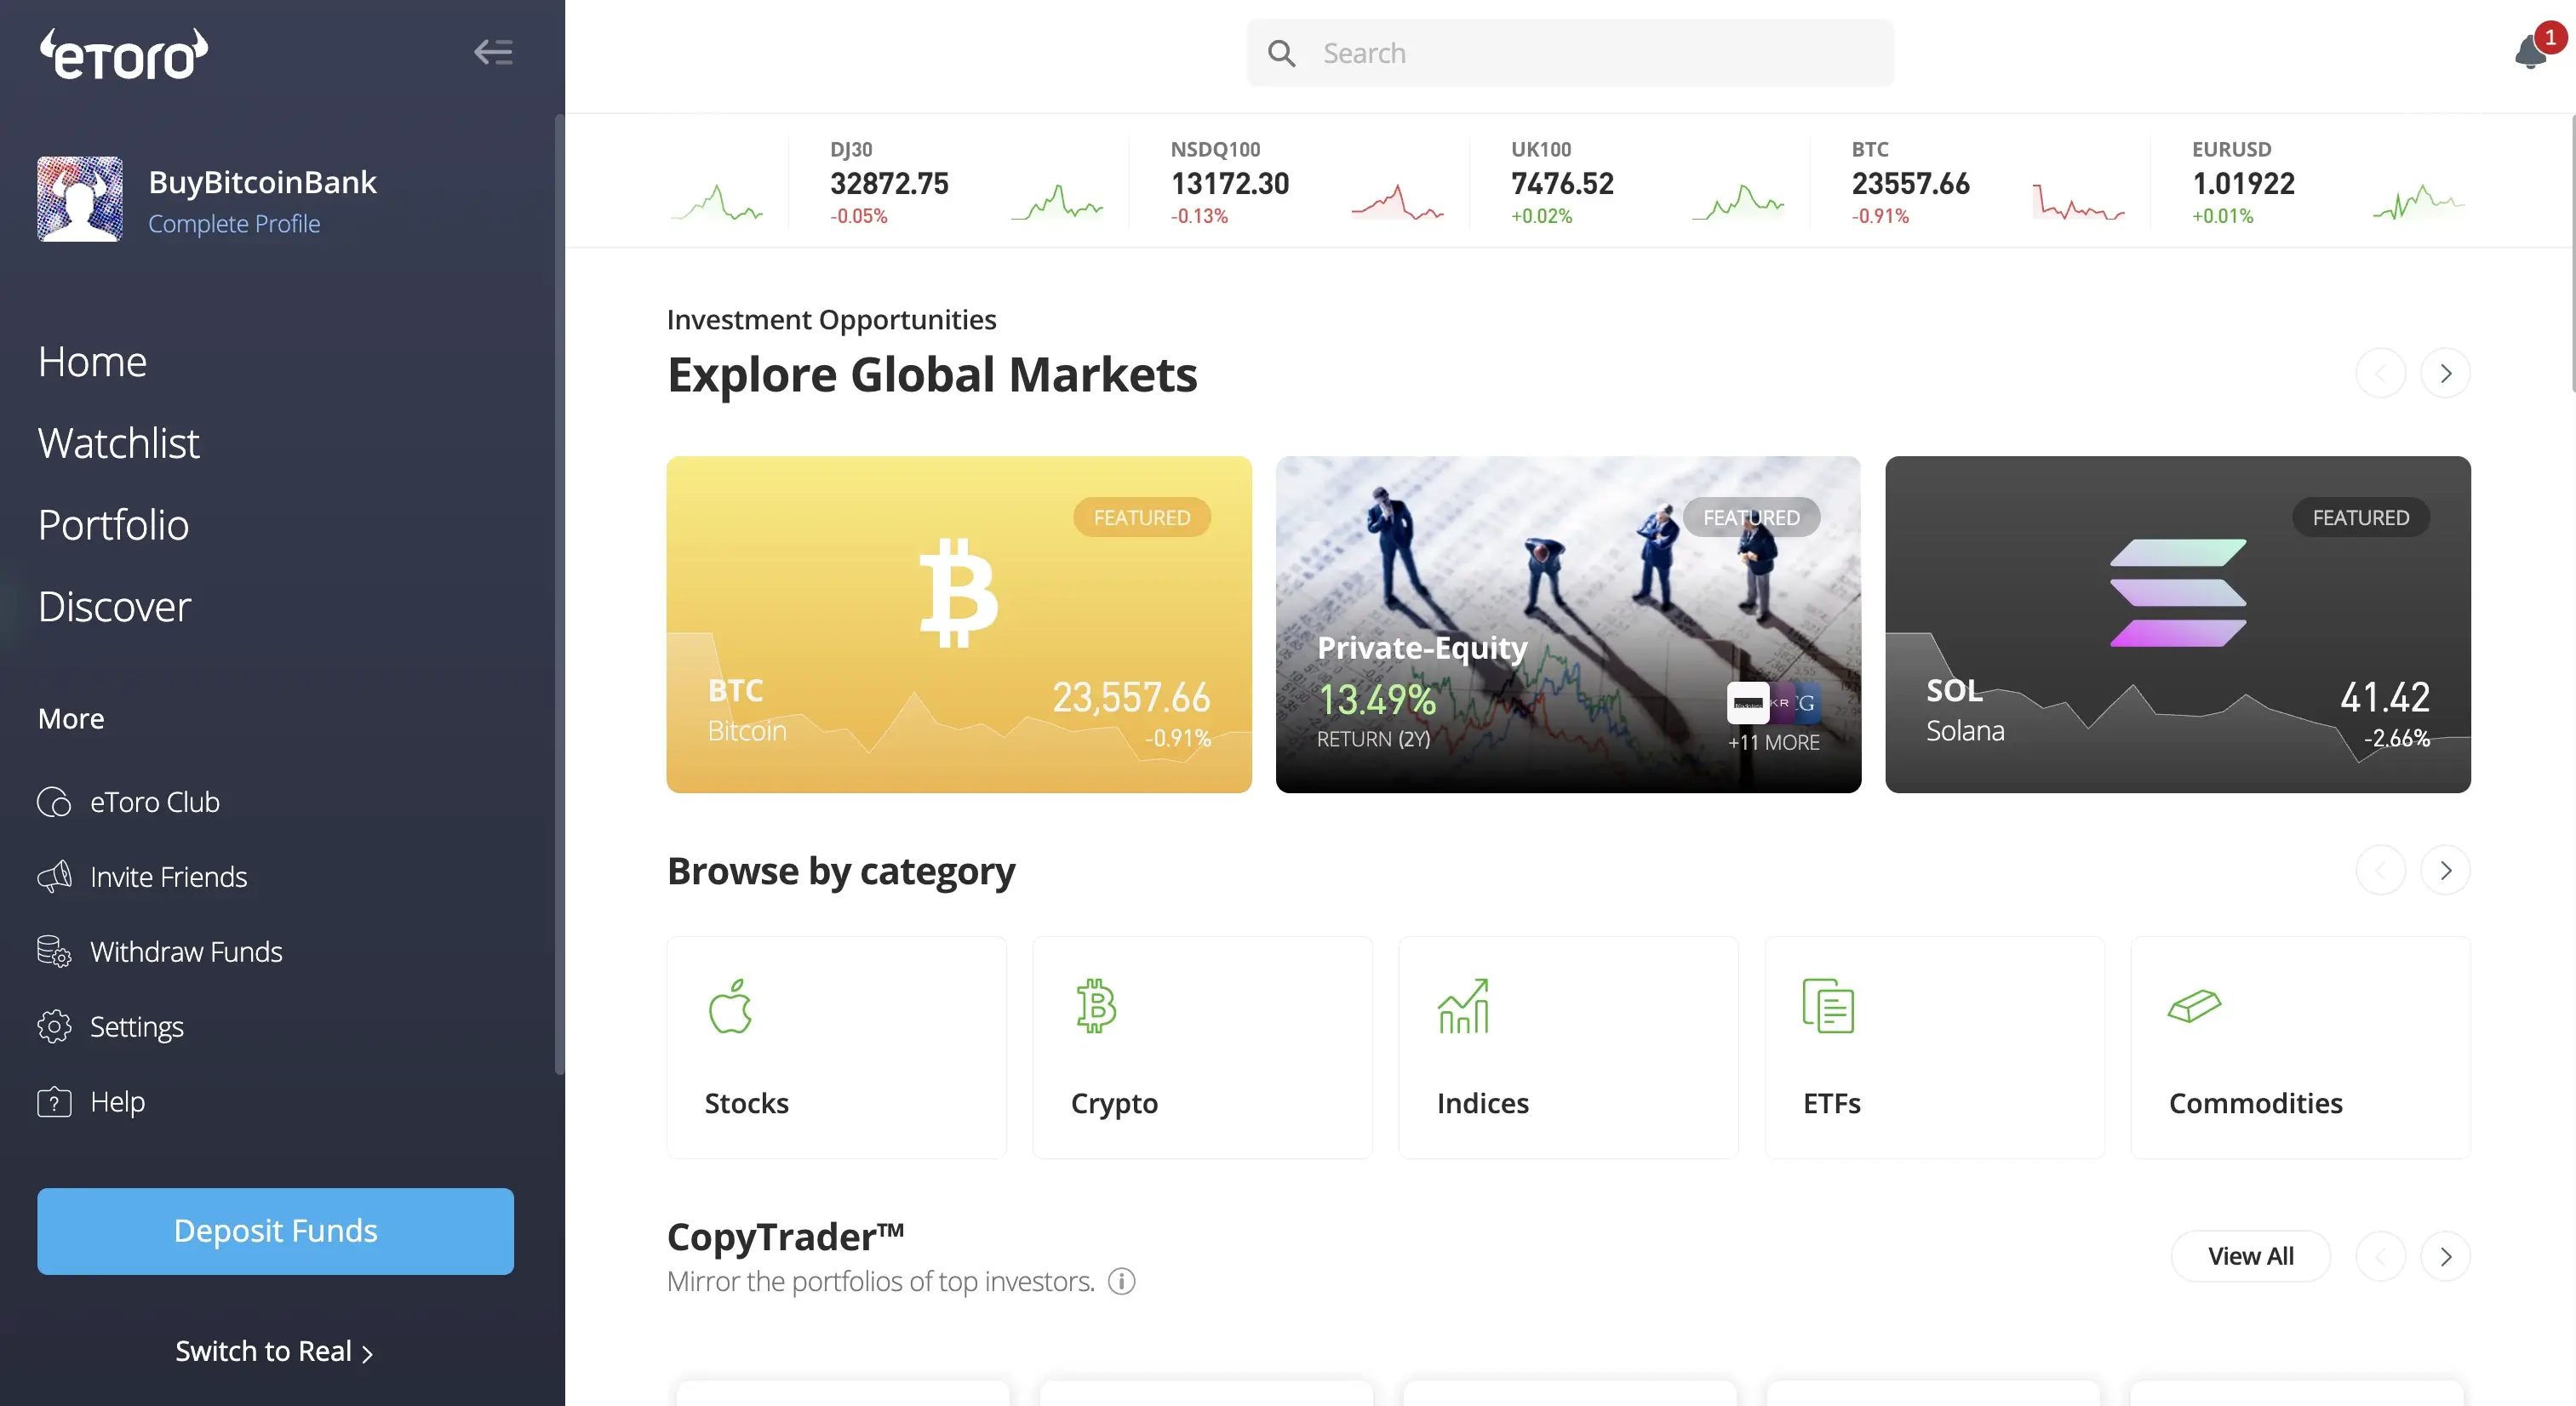This screenshot has height=1406, width=2576.
Task: Click the BuyBitcoinBank profile avatar
Action: click(80, 198)
